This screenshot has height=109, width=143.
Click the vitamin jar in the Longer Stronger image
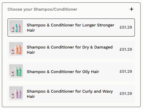(x=13, y=29)
